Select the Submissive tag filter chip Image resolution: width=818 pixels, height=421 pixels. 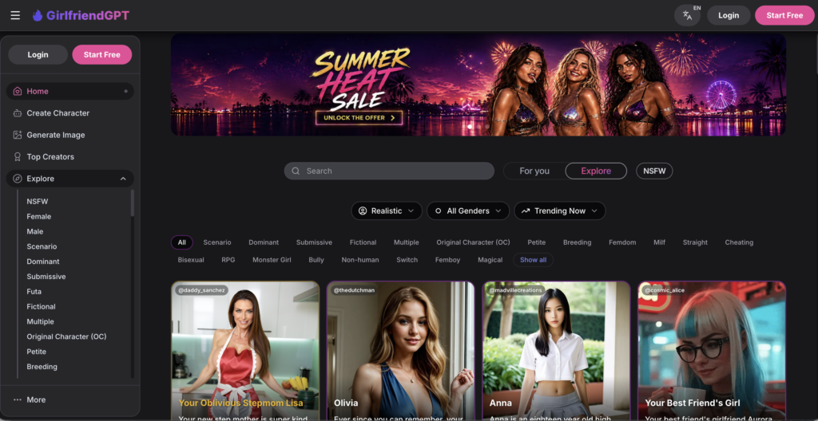point(314,242)
